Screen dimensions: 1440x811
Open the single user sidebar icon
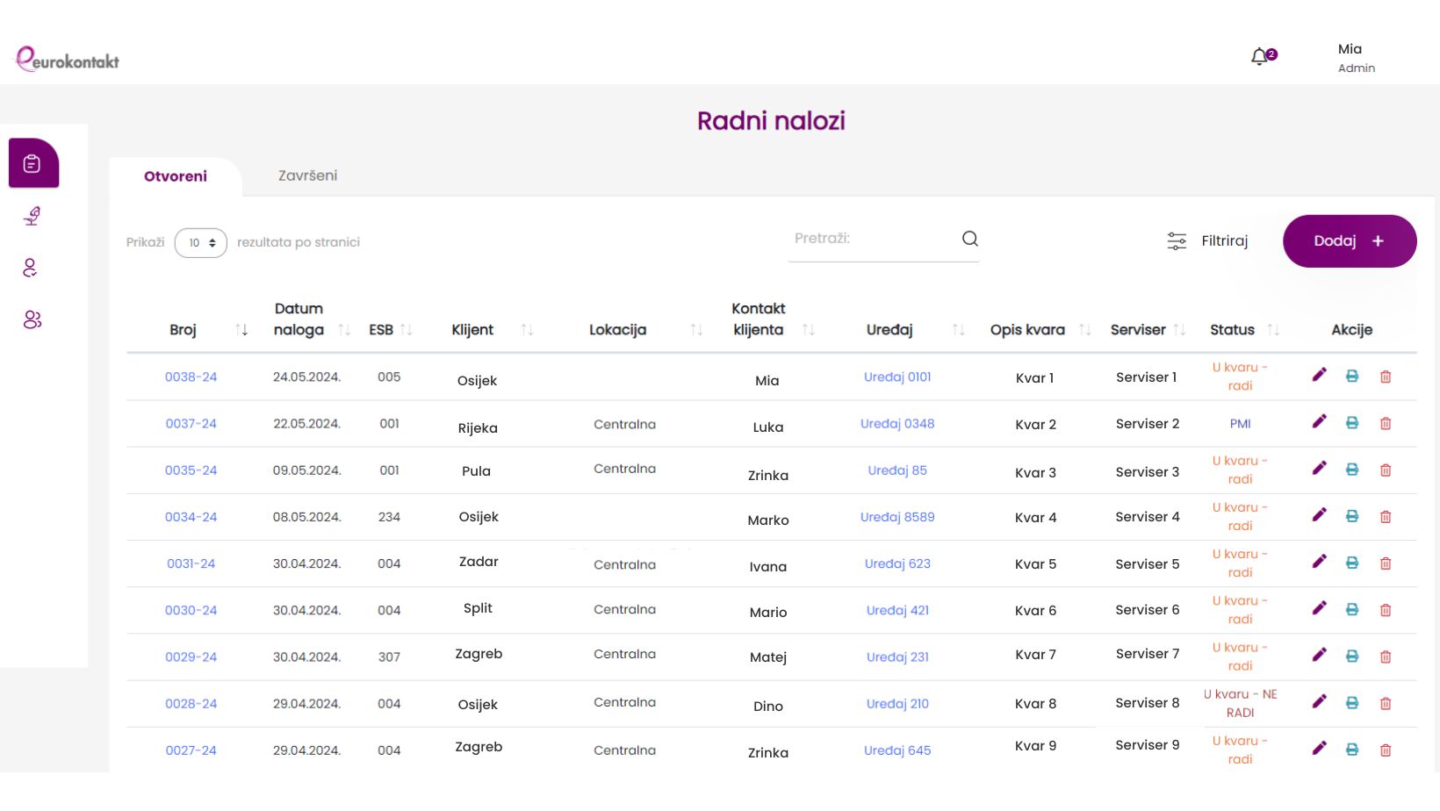click(31, 268)
